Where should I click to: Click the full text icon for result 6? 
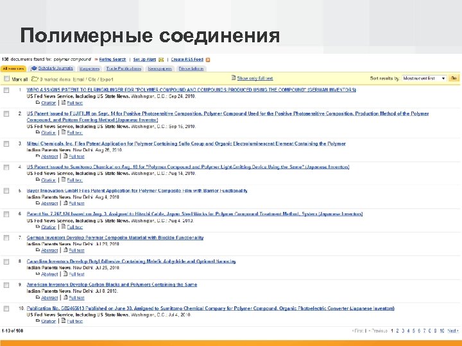pos(64,227)
